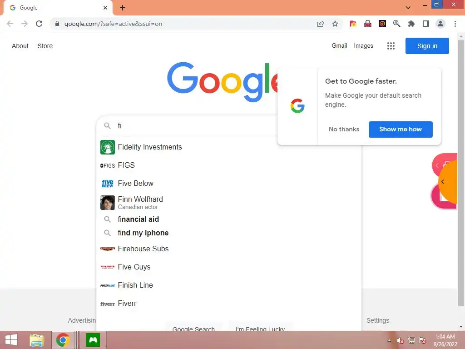
Task: Open the Store link
Action: coord(45,46)
